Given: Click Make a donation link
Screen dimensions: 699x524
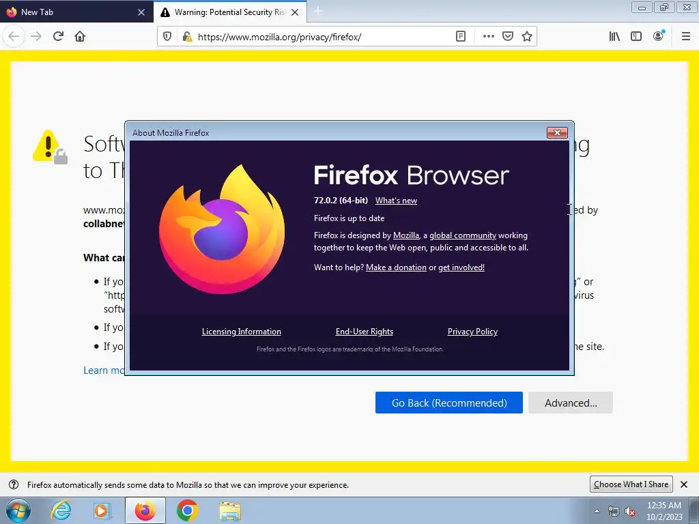Looking at the screenshot, I should tap(397, 267).
